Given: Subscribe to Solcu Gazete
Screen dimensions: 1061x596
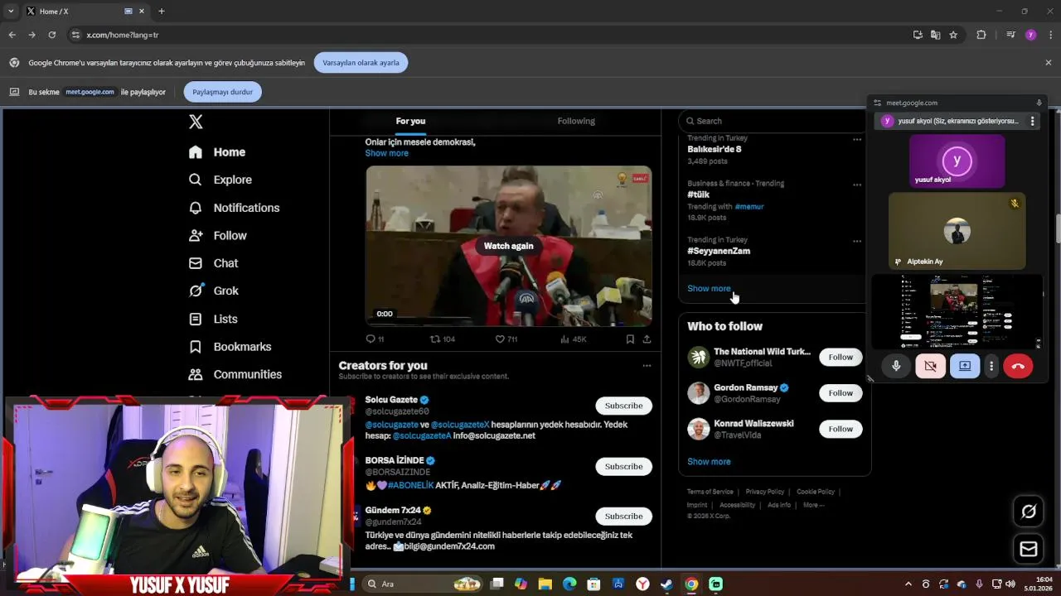Looking at the screenshot, I should click(623, 406).
